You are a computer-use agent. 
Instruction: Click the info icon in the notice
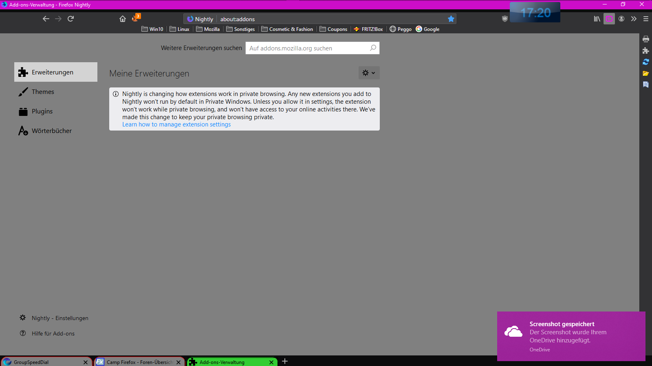click(x=116, y=94)
